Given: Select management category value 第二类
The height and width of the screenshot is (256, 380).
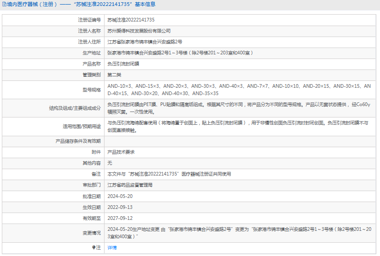Looking at the screenshot, I should tap(114, 75).
